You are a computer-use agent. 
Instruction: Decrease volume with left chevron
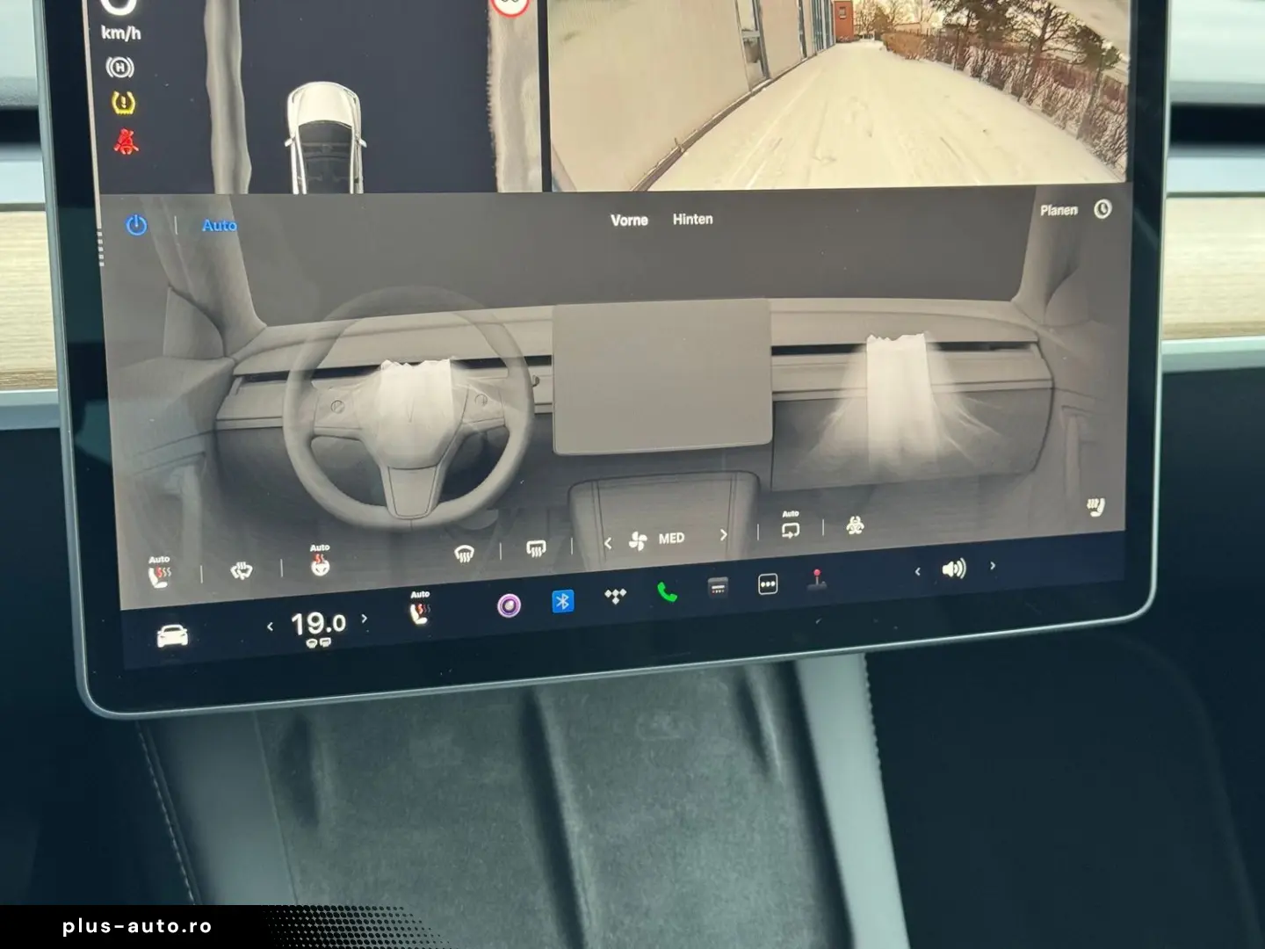919,570
